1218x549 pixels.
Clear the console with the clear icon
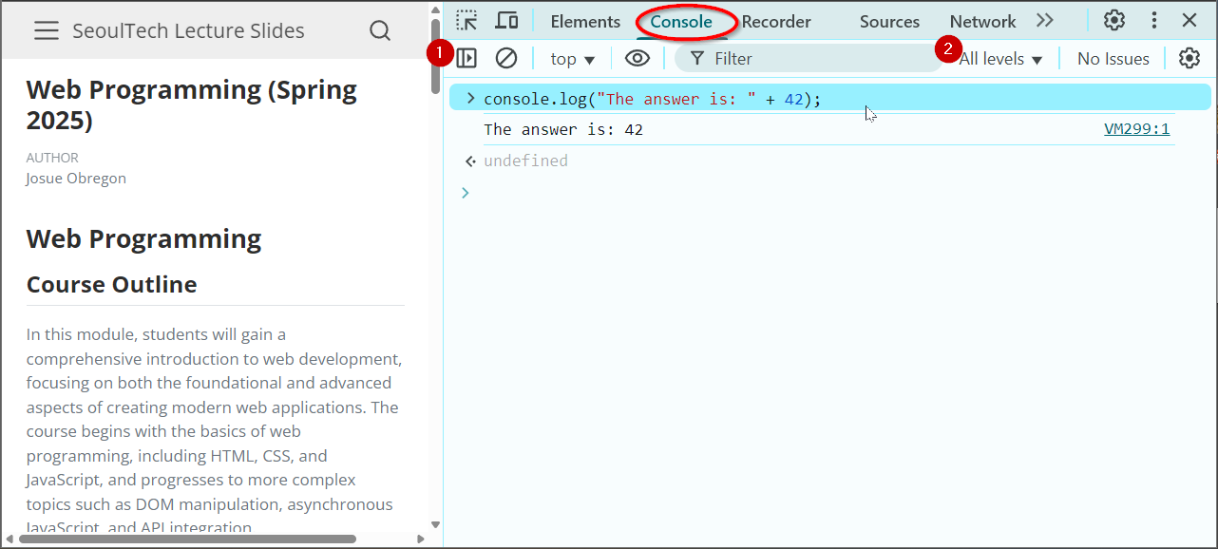tap(506, 59)
